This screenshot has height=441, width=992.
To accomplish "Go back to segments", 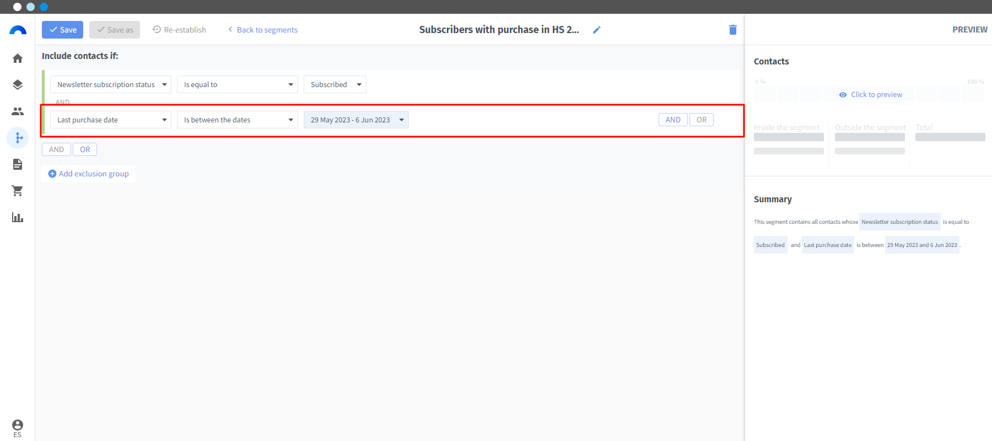I will 263,30.
